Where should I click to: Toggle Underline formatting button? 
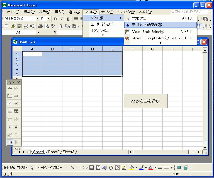click(68, 19)
